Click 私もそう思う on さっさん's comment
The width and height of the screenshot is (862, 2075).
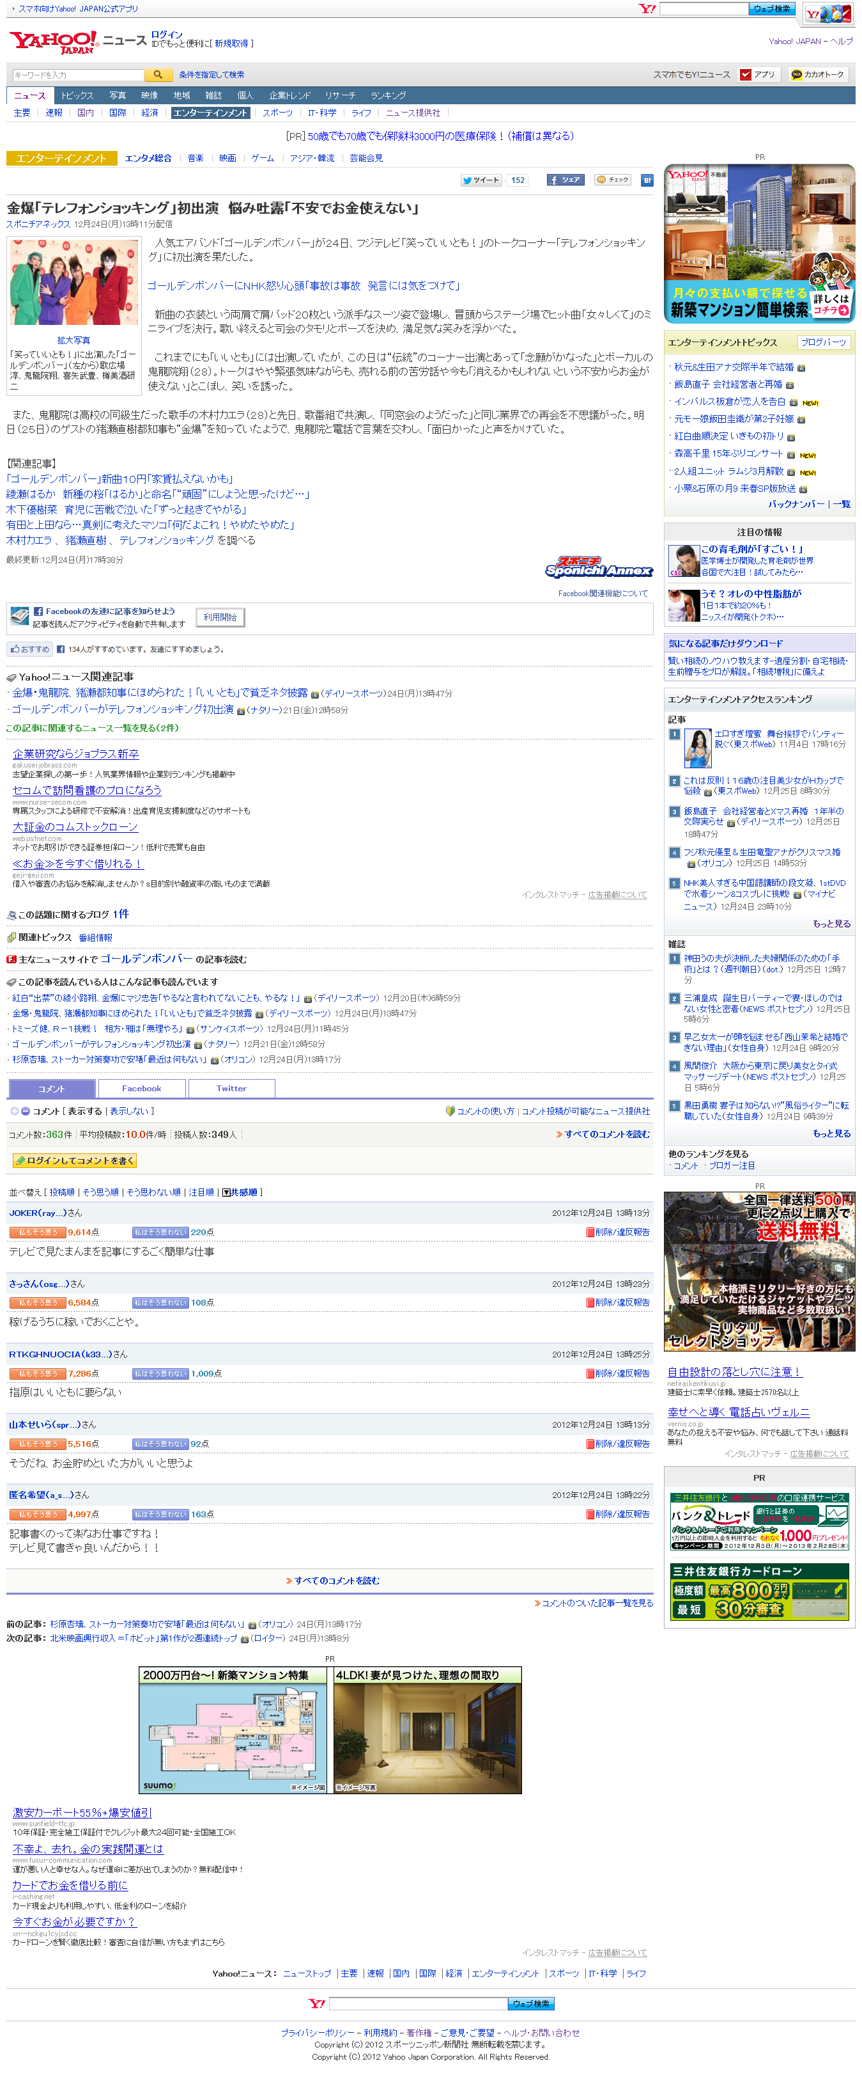[37, 1302]
